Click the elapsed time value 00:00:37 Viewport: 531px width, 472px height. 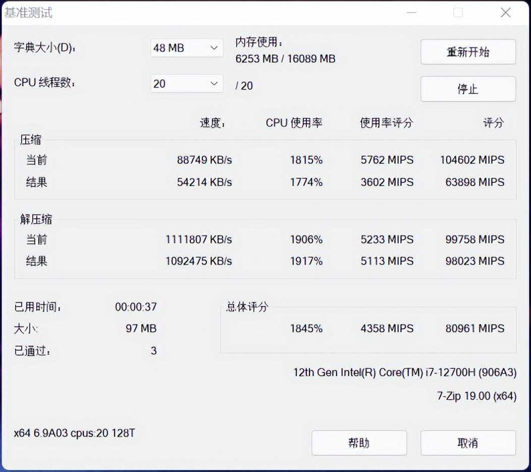point(136,307)
